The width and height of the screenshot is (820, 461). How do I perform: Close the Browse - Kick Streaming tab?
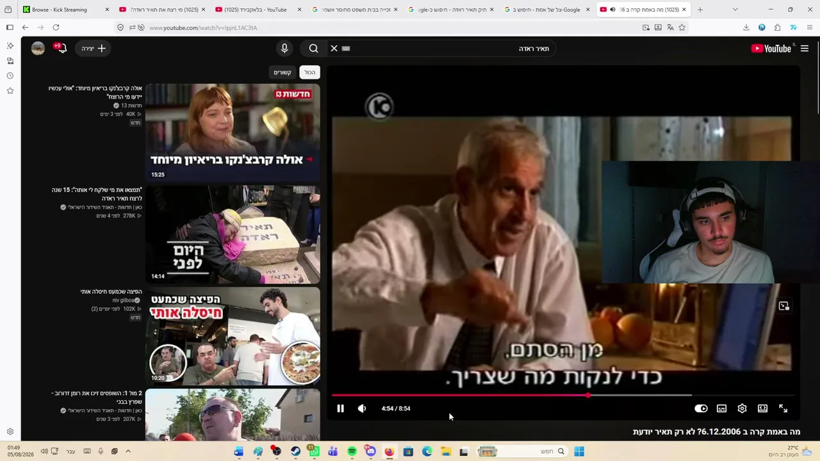coord(107,10)
